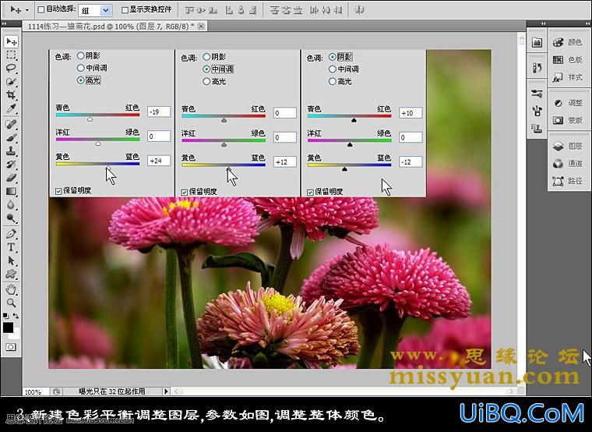Open the 蒙版 panel
This screenshot has width=592, height=432.
pyautogui.click(x=569, y=120)
